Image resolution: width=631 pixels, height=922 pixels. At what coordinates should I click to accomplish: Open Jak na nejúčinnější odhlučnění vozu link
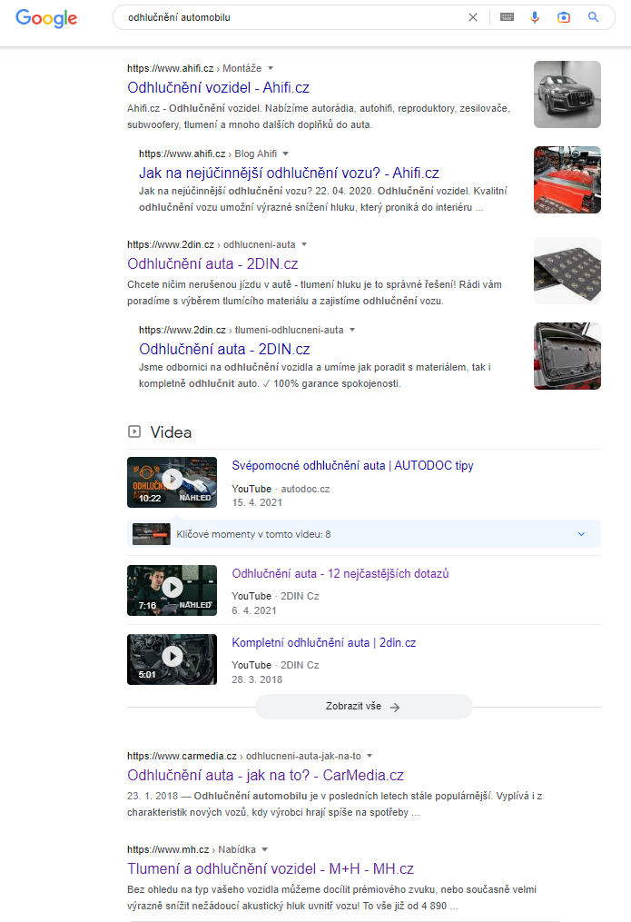[x=289, y=173]
